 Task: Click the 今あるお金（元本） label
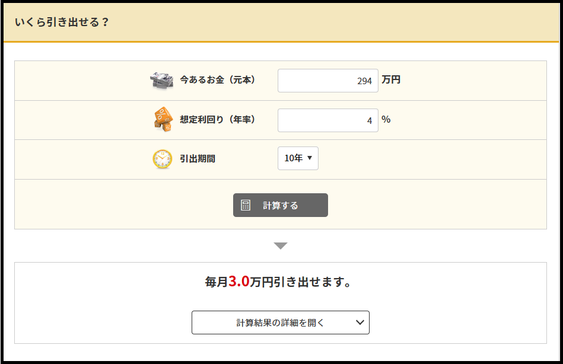pos(217,80)
